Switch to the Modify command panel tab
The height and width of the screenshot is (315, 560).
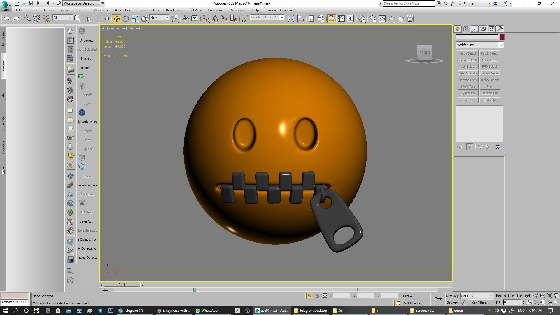[x=466, y=29]
